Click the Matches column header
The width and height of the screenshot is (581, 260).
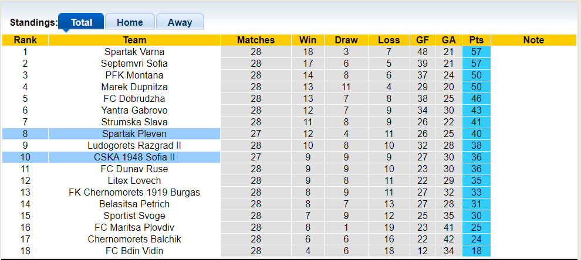click(256, 40)
